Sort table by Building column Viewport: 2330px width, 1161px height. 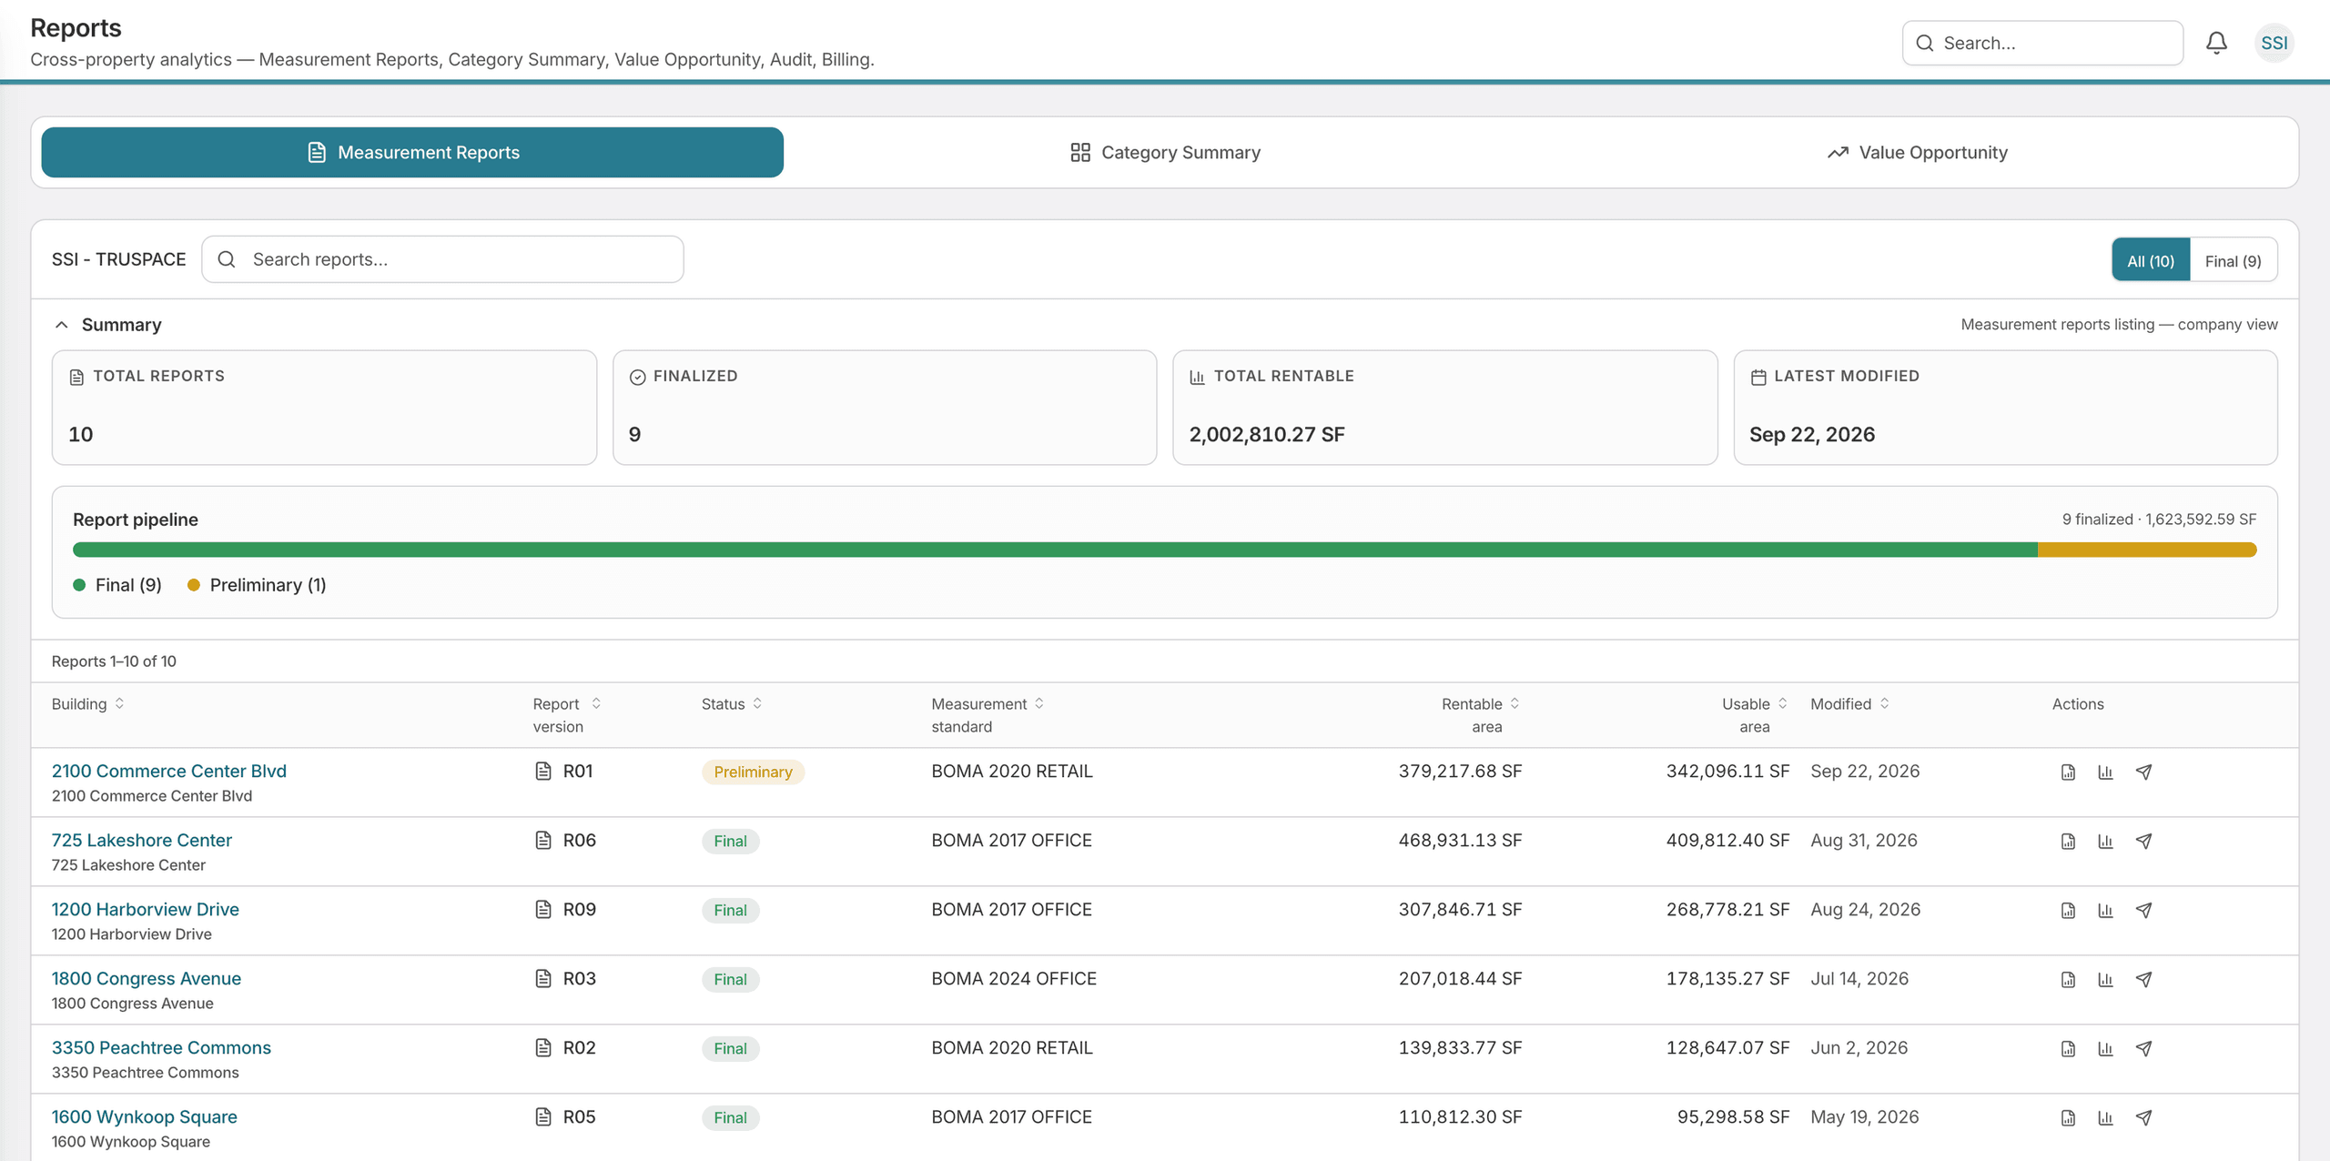tap(88, 703)
